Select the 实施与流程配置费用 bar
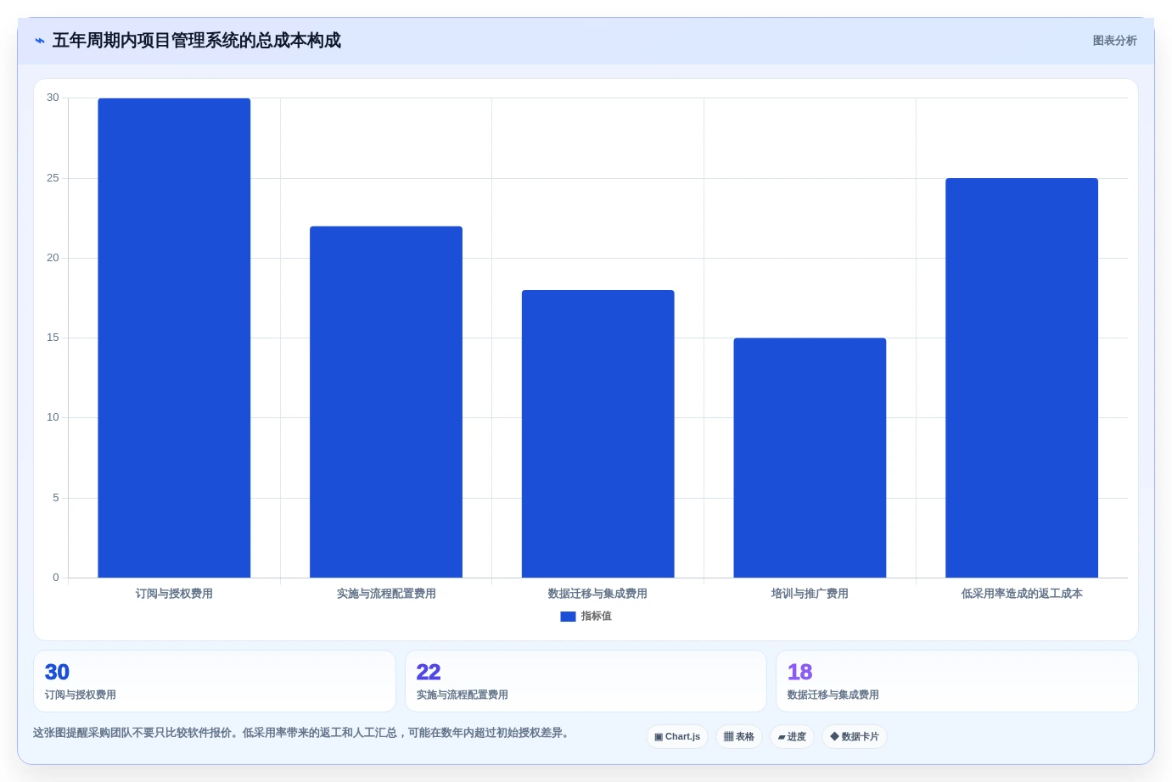 pyautogui.click(x=386, y=402)
